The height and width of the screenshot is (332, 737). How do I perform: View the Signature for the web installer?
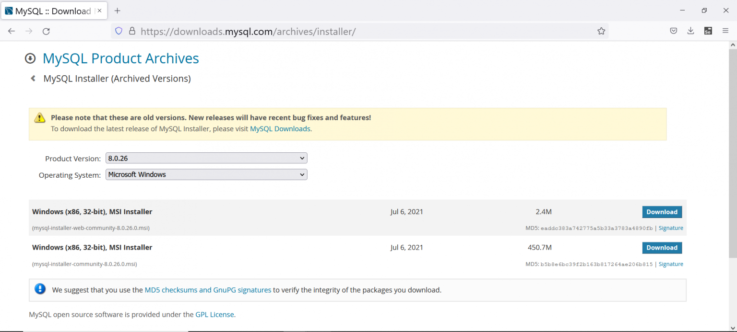click(671, 228)
